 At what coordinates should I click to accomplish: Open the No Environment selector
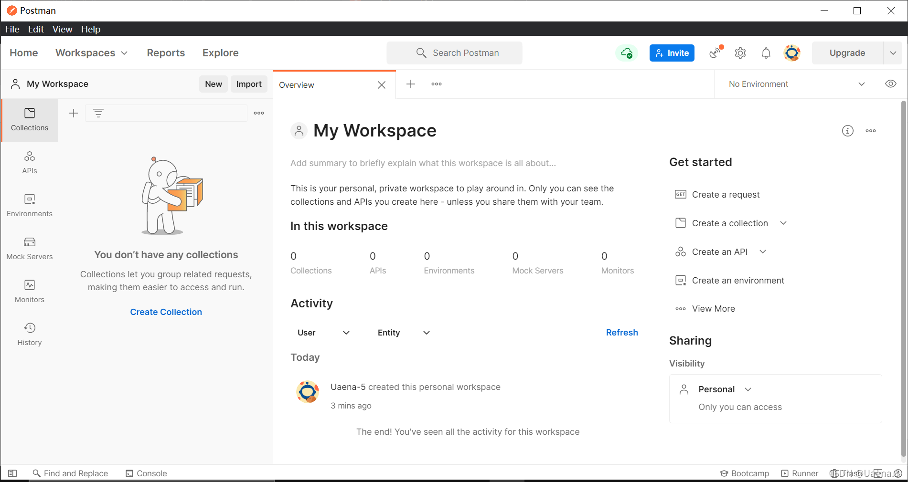(797, 84)
